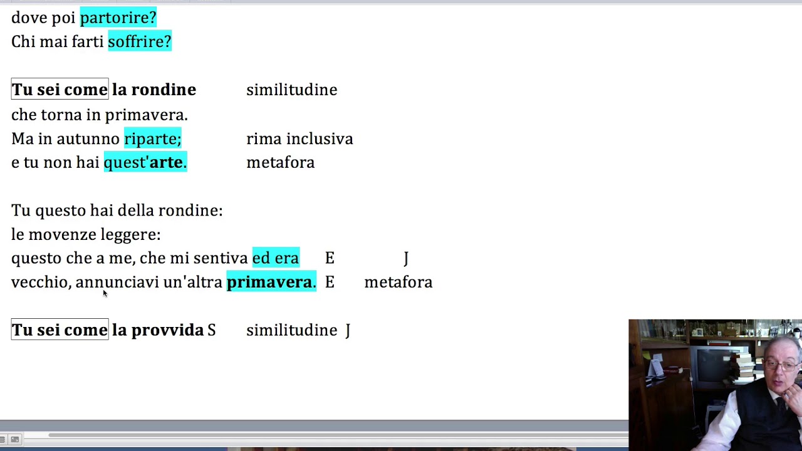802x451 pixels.
Task: Click the words "questo che a me, che mi sentiva"
Action: [130, 258]
